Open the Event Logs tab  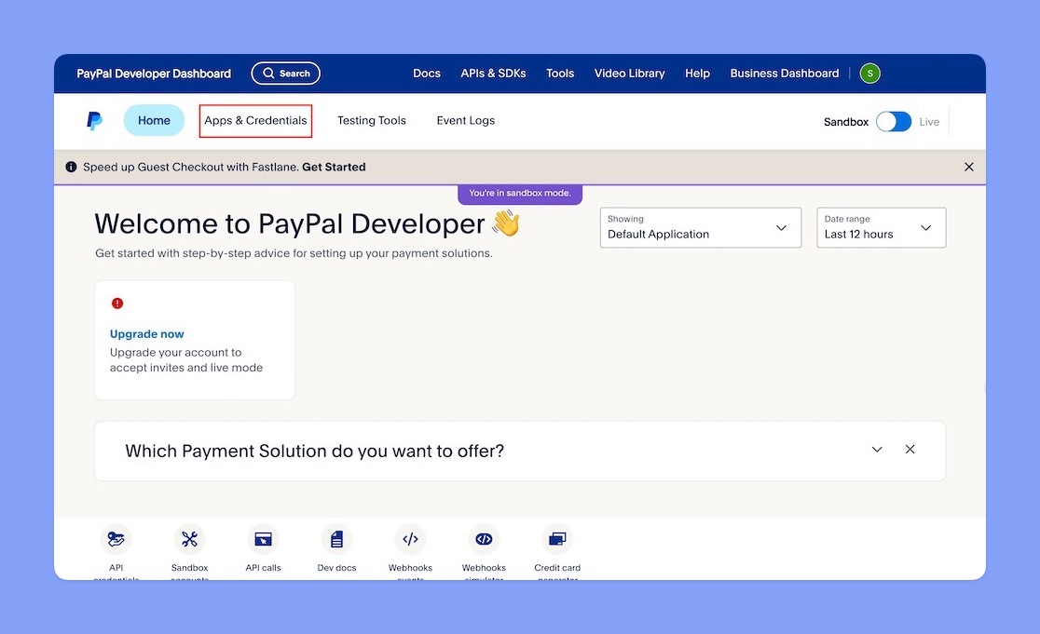click(x=466, y=121)
